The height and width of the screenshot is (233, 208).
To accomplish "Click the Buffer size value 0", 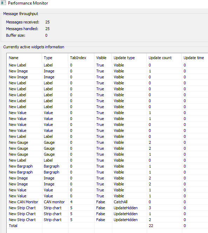I will 46,35.
